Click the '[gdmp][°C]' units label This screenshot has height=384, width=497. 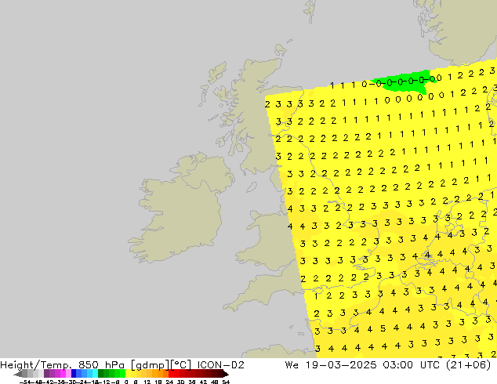pos(161,365)
